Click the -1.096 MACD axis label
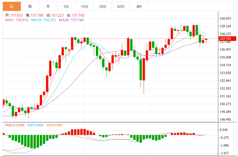Screen dimensions: 238x156 click(x=224, y=145)
